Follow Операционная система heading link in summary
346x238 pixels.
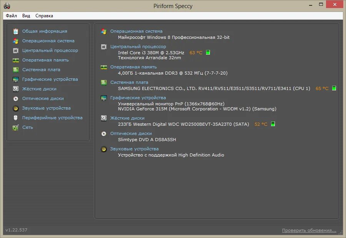(x=136, y=31)
